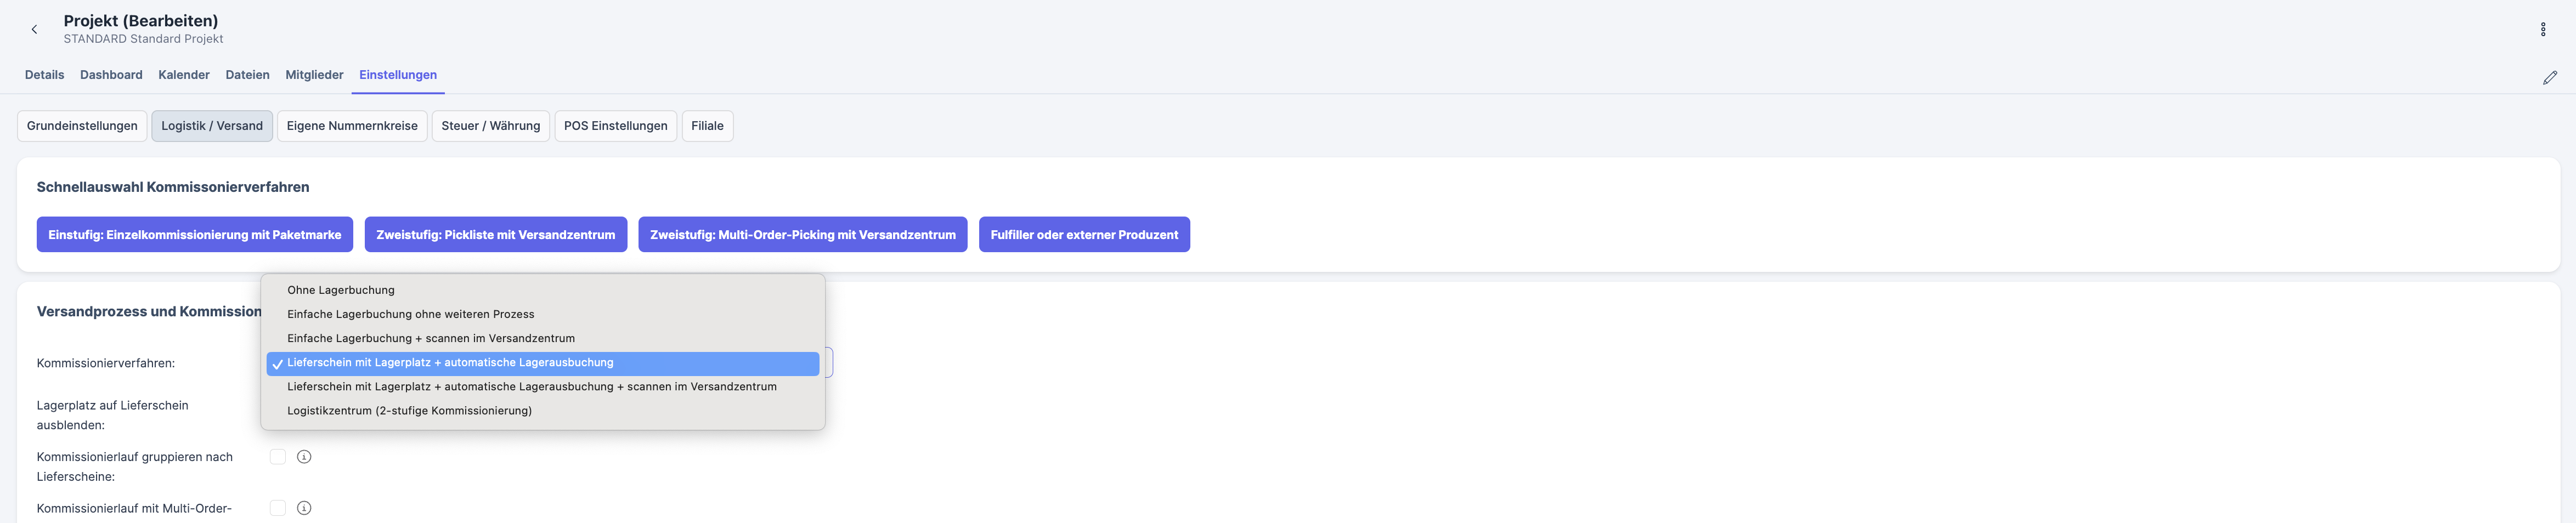Choose Lieferschein option with scannen im Versandzentrum
Image resolution: width=2576 pixels, height=523 pixels.
pyautogui.click(x=531, y=387)
